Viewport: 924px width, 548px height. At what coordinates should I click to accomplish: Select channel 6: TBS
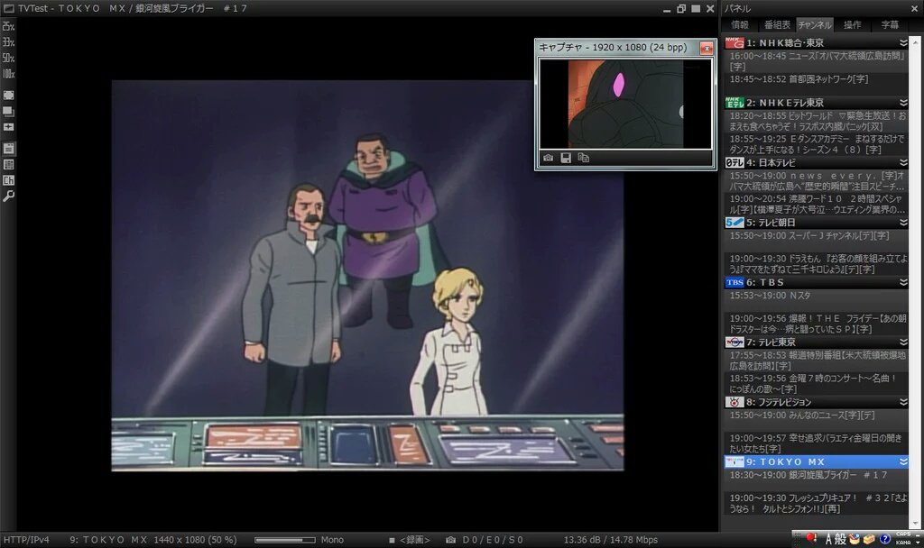click(816, 282)
